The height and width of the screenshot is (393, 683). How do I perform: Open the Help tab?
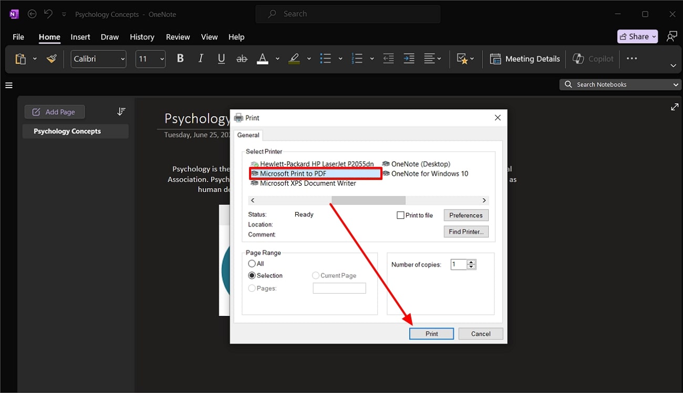point(236,37)
